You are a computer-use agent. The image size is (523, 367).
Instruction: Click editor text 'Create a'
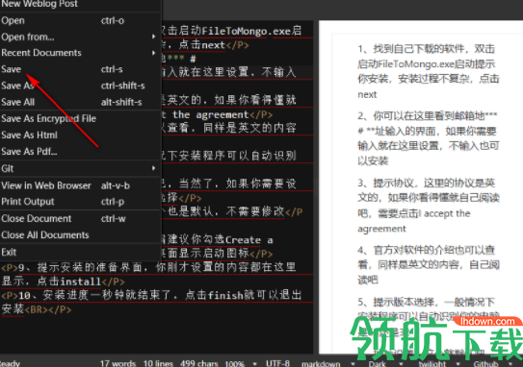(x=248, y=240)
